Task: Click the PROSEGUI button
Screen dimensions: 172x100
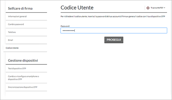Action: [114, 40]
